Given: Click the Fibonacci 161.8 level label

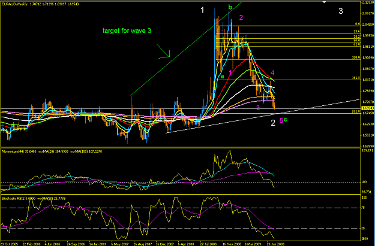Looking at the screenshot, I should (356, 78).
